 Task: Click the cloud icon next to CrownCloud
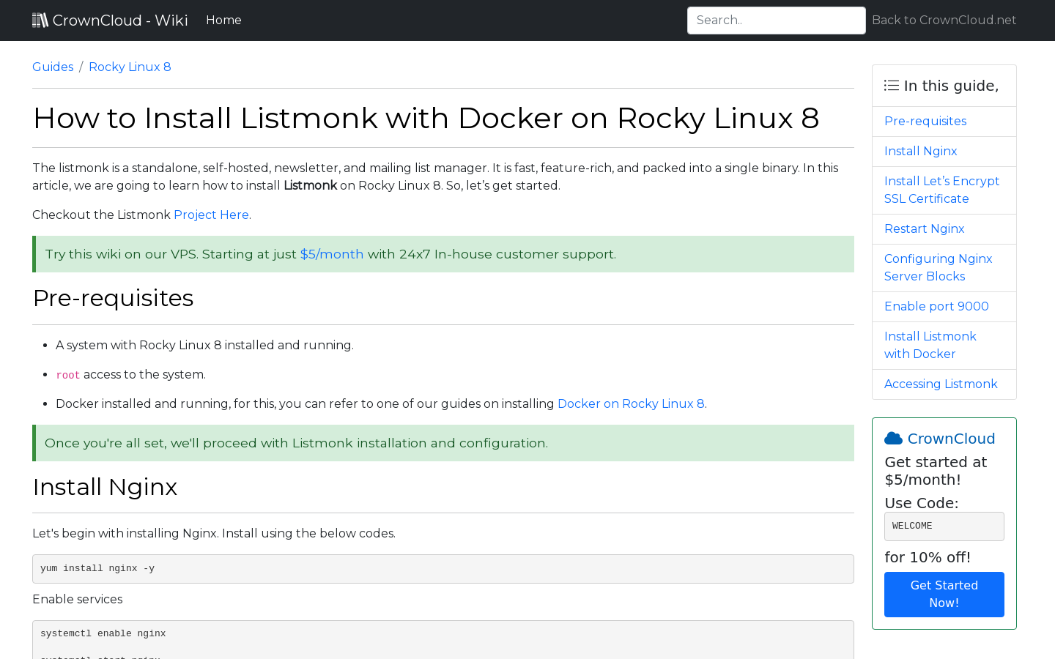click(893, 437)
